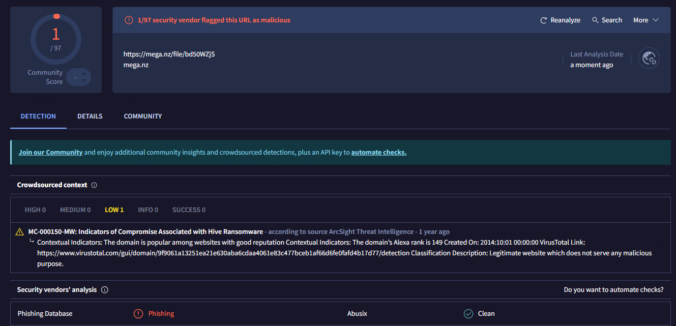Viewport: 676px width, 326px height.
Task: Click the info icon beside Security vendors' analysis
Action: pyautogui.click(x=105, y=290)
